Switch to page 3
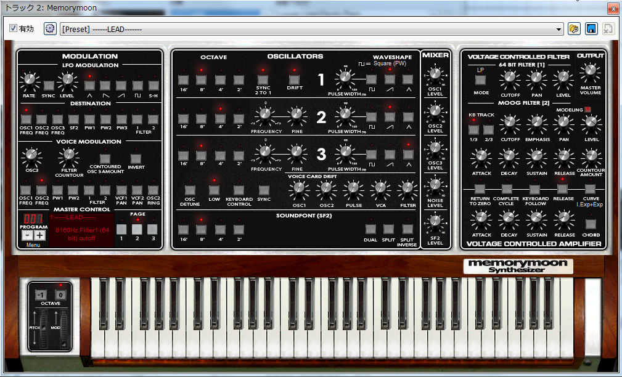The width and height of the screenshot is (622, 377). click(152, 229)
